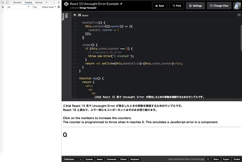Fold the render block at line 14

(77, 45)
